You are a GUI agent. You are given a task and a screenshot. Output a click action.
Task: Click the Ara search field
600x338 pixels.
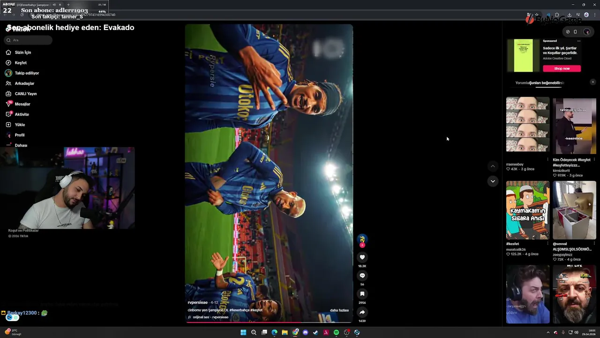tap(28, 40)
